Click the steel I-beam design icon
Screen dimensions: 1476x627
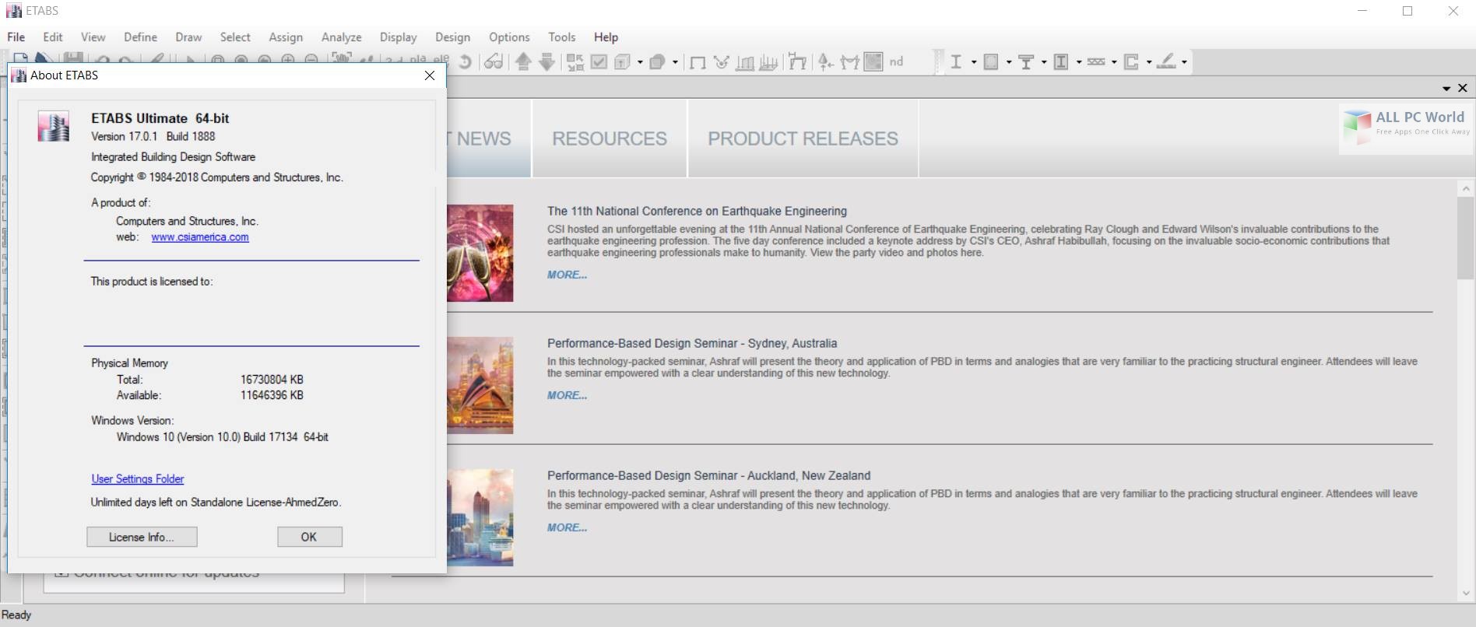956,62
